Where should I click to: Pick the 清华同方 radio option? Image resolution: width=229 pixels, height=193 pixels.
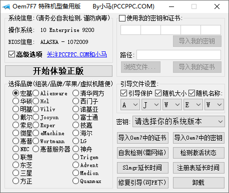[x=75, y=93]
